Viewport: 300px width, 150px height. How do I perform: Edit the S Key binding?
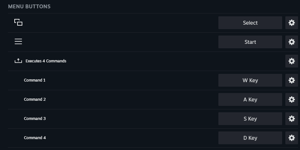250,119
